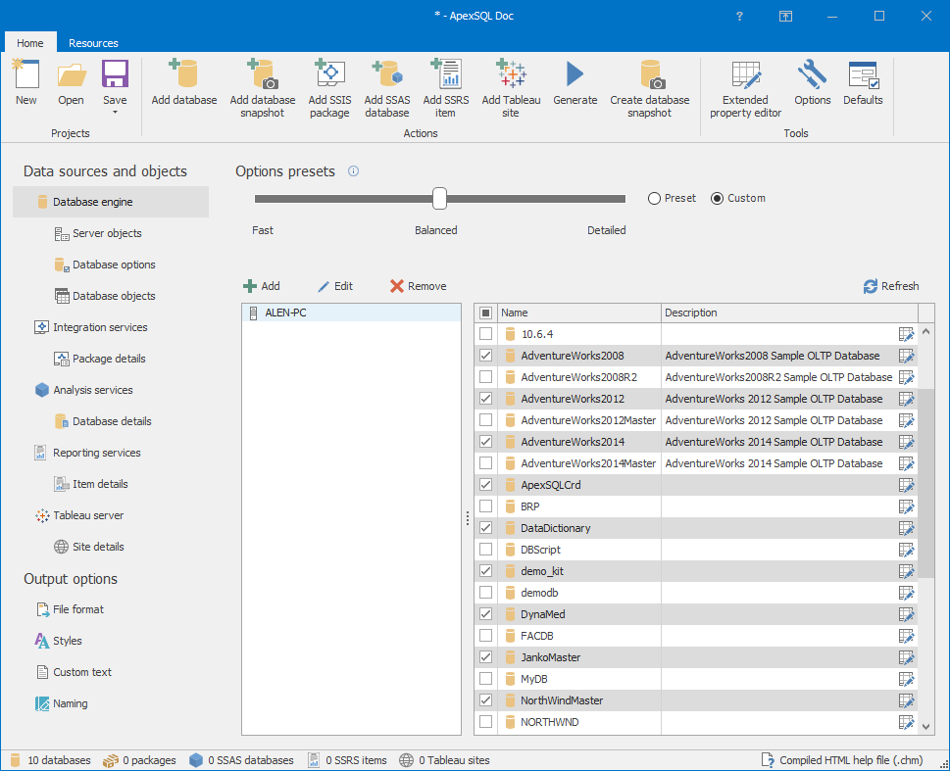The height and width of the screenshot is (771, 950).
Task: Open Server objects section
Action: pos(98,233)
